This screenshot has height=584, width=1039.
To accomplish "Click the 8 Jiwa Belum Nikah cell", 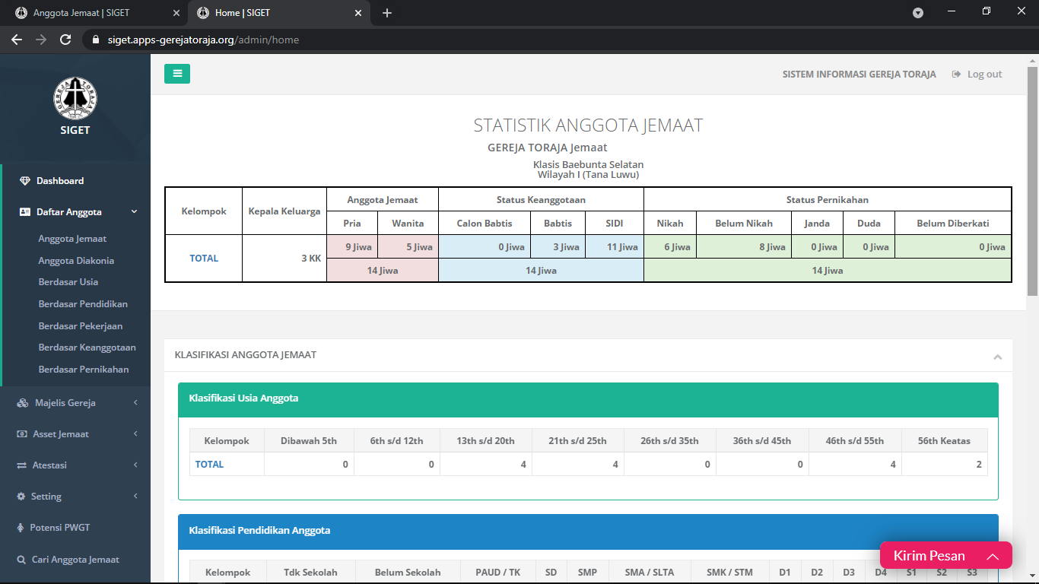I will [x=744, y=246].
